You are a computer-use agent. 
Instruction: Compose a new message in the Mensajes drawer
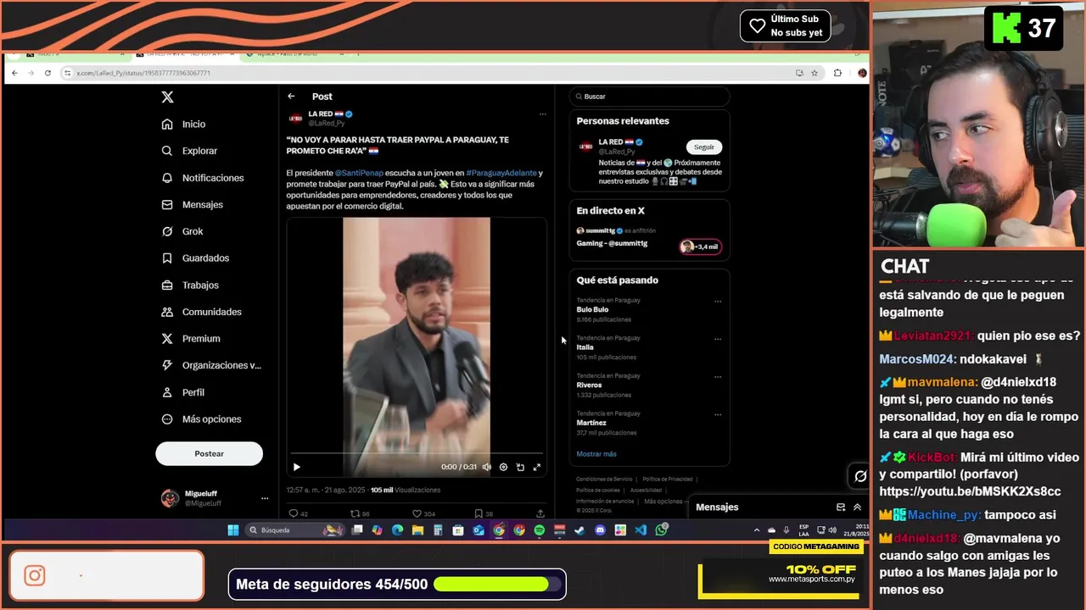click(x=841, y=507)
